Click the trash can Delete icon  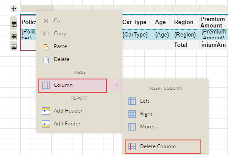tap(46, 59)
